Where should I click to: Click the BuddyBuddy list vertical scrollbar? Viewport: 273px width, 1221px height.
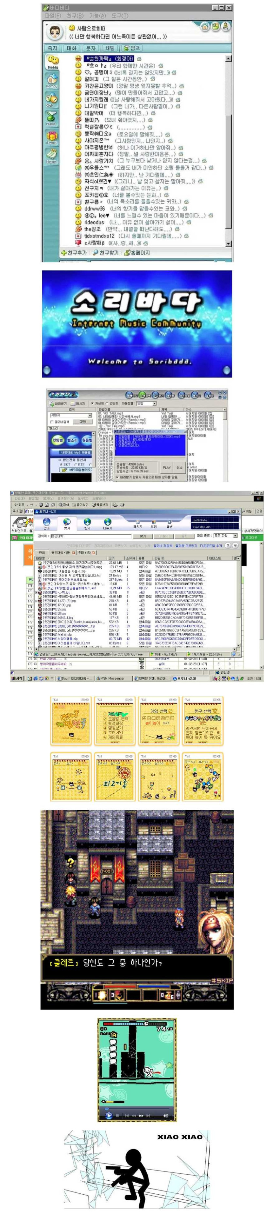pyautogui.click(x=229, y=151)
